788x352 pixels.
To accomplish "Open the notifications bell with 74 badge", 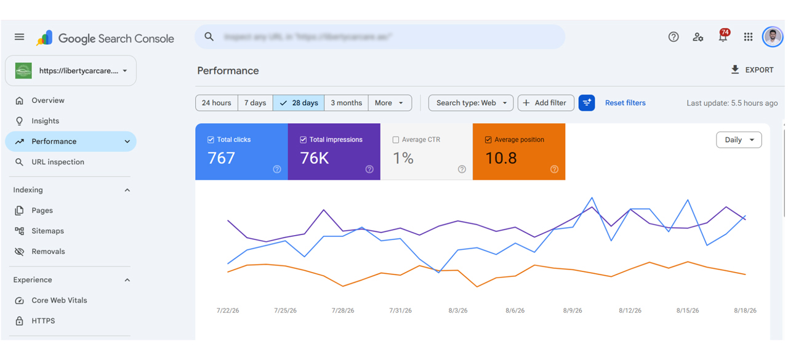I will coord(723,36).
